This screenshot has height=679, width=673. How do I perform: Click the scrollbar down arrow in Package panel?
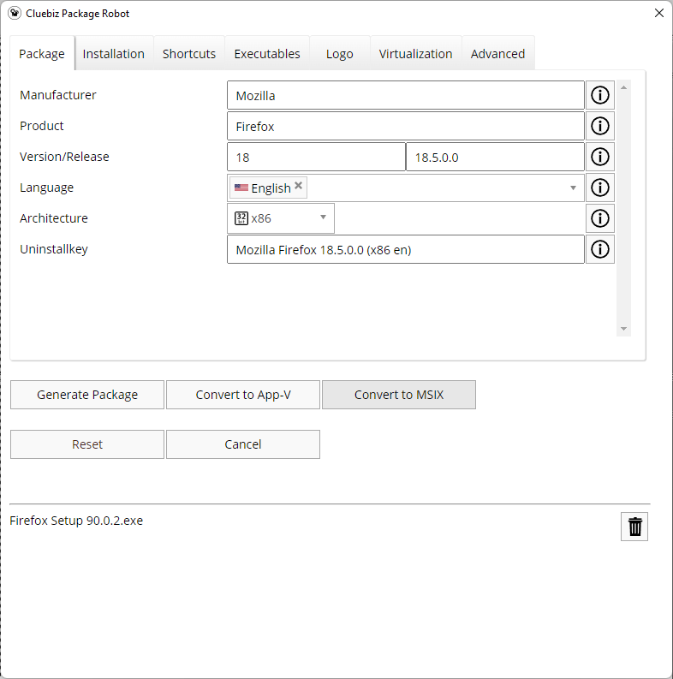pos(623,329)
